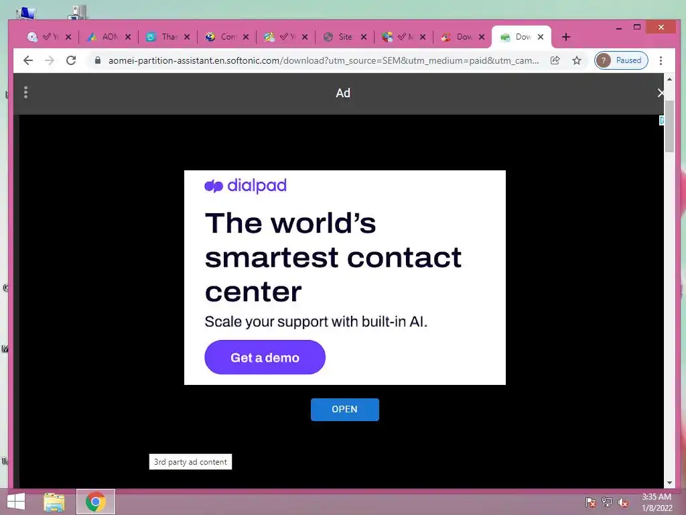Close the active Dow tab
686x515 pixels.
[x=541, y=38]
